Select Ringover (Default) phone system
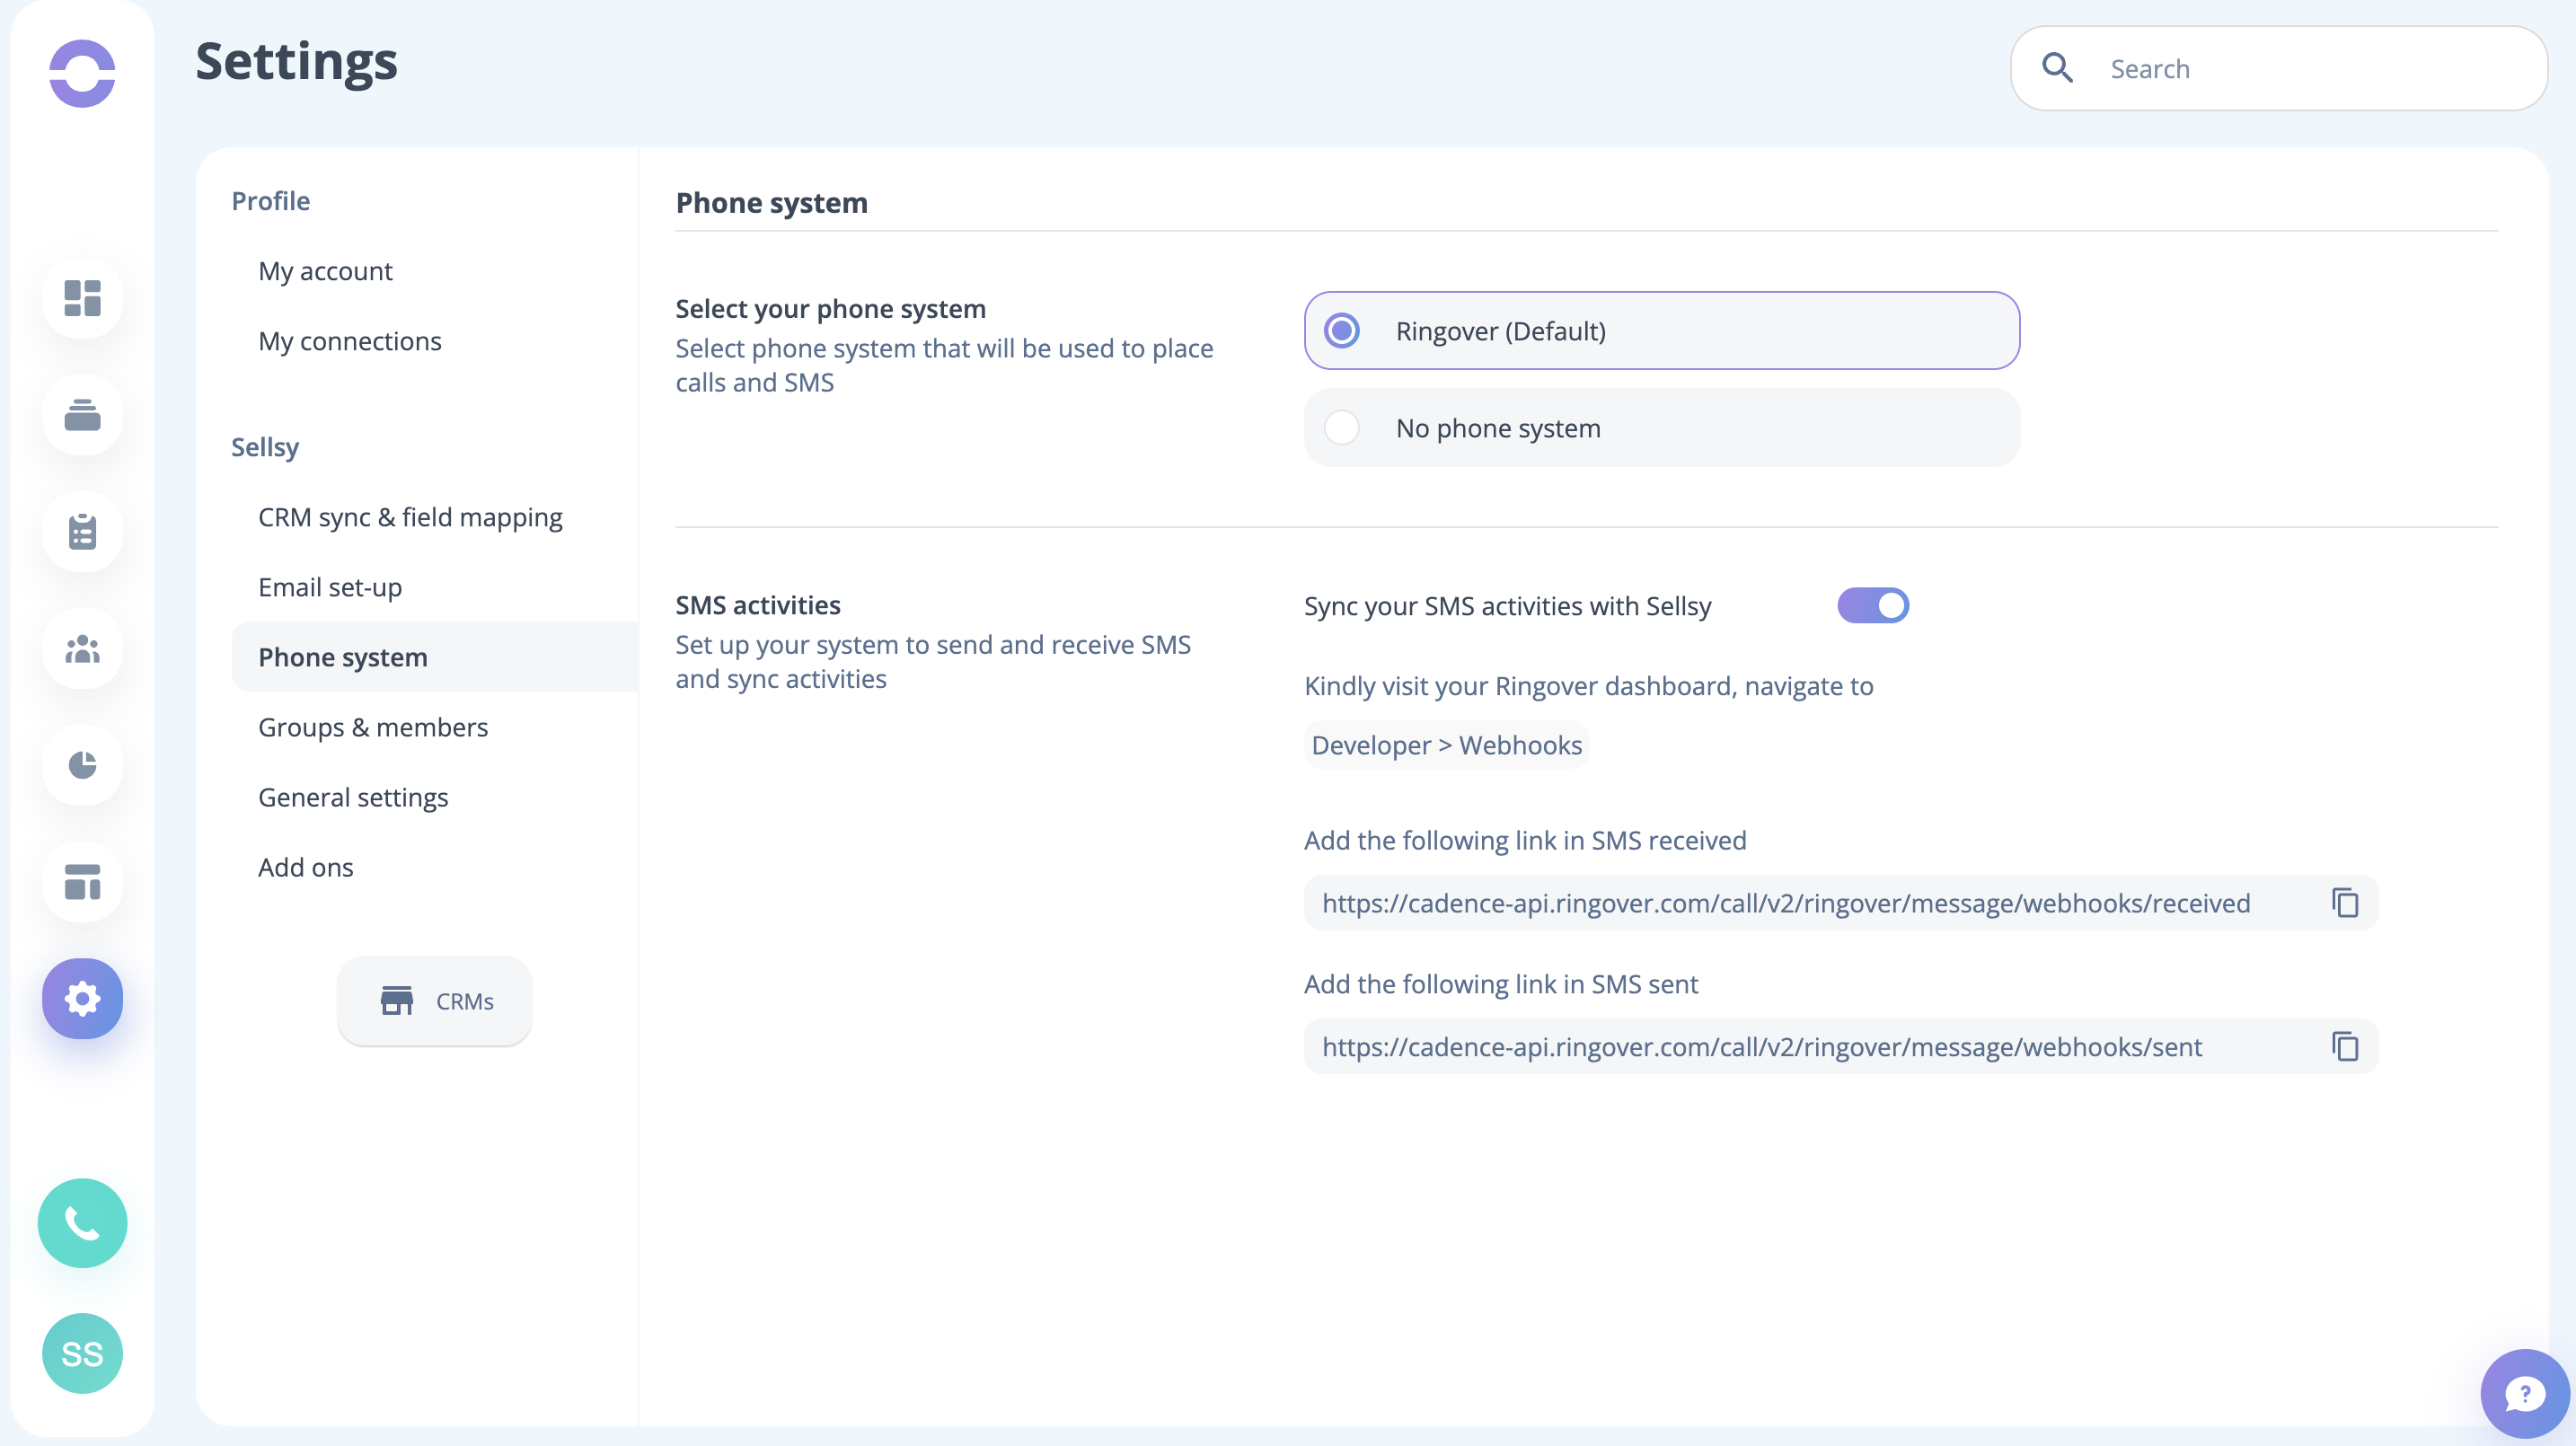Screen dimensions: 2576x1446 [1662, 331]
